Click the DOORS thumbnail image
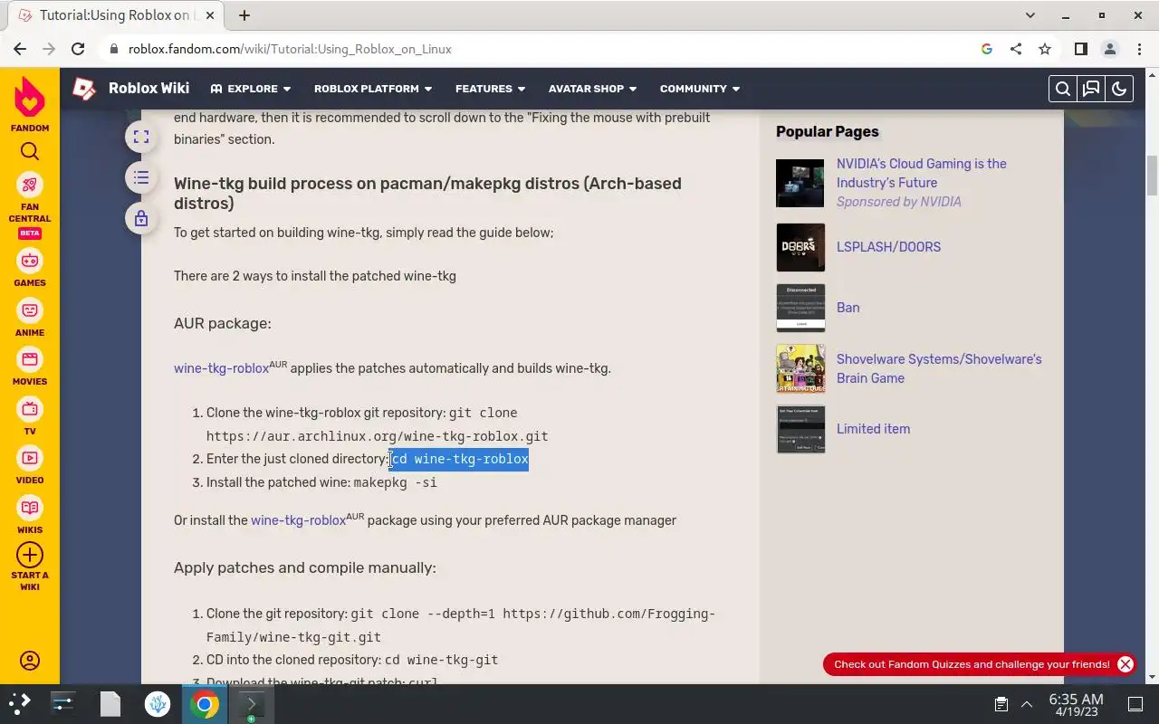 (x=800, y=247)
